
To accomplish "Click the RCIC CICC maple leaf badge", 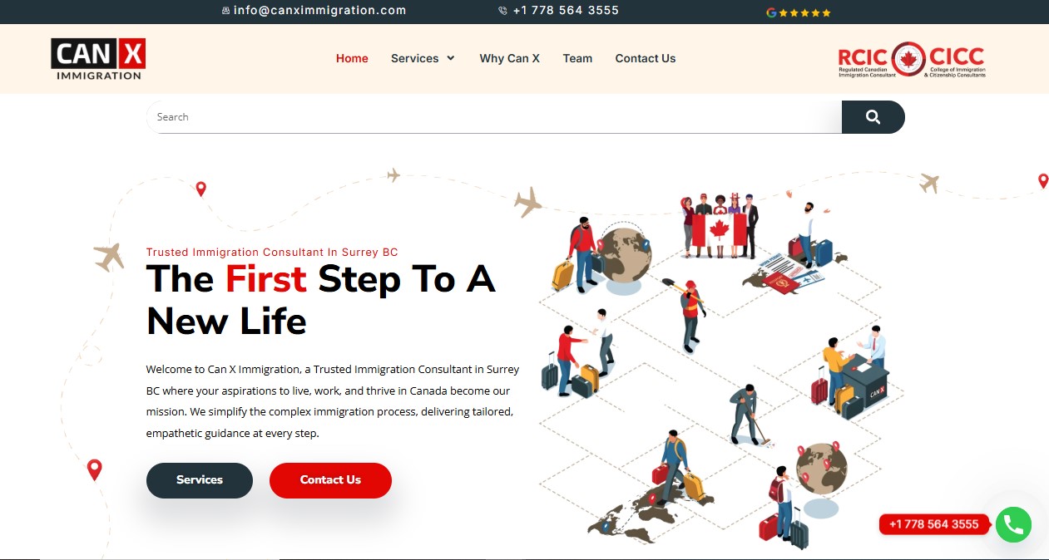I will click(911, 59).
